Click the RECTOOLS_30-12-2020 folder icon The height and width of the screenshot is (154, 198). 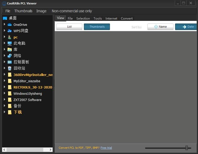(10, 87)
